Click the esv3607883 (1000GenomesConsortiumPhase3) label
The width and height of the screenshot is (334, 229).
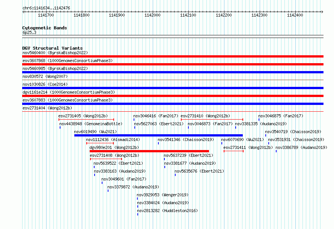[68, 100]
